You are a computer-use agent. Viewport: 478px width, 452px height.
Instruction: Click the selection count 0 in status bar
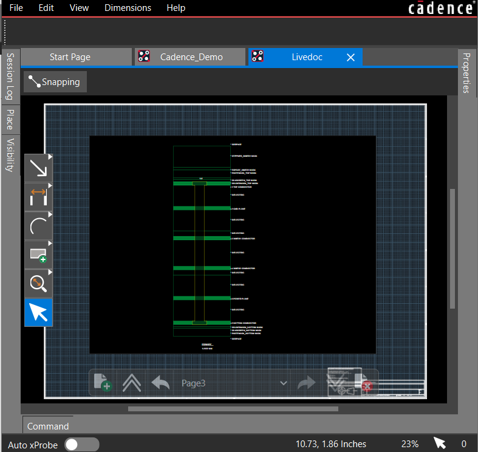(x=463, y=444)
